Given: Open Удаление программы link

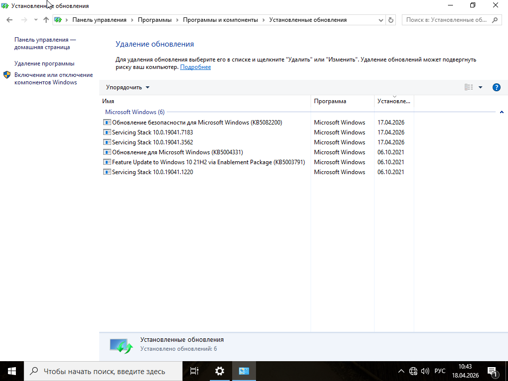Looking at the screenshot, I should click(x=44, y=63).
